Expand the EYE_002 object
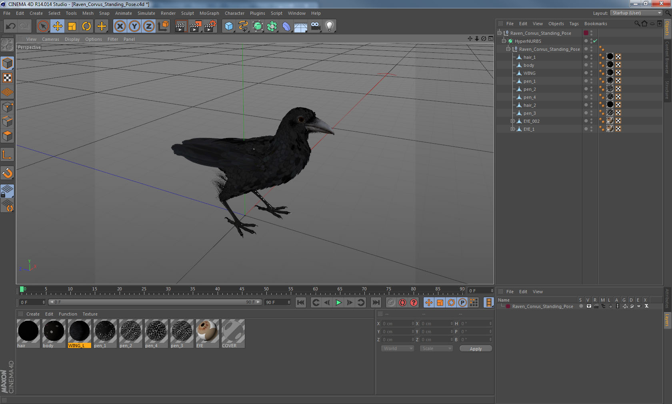672x404 pixels. [x=513, y=121]
